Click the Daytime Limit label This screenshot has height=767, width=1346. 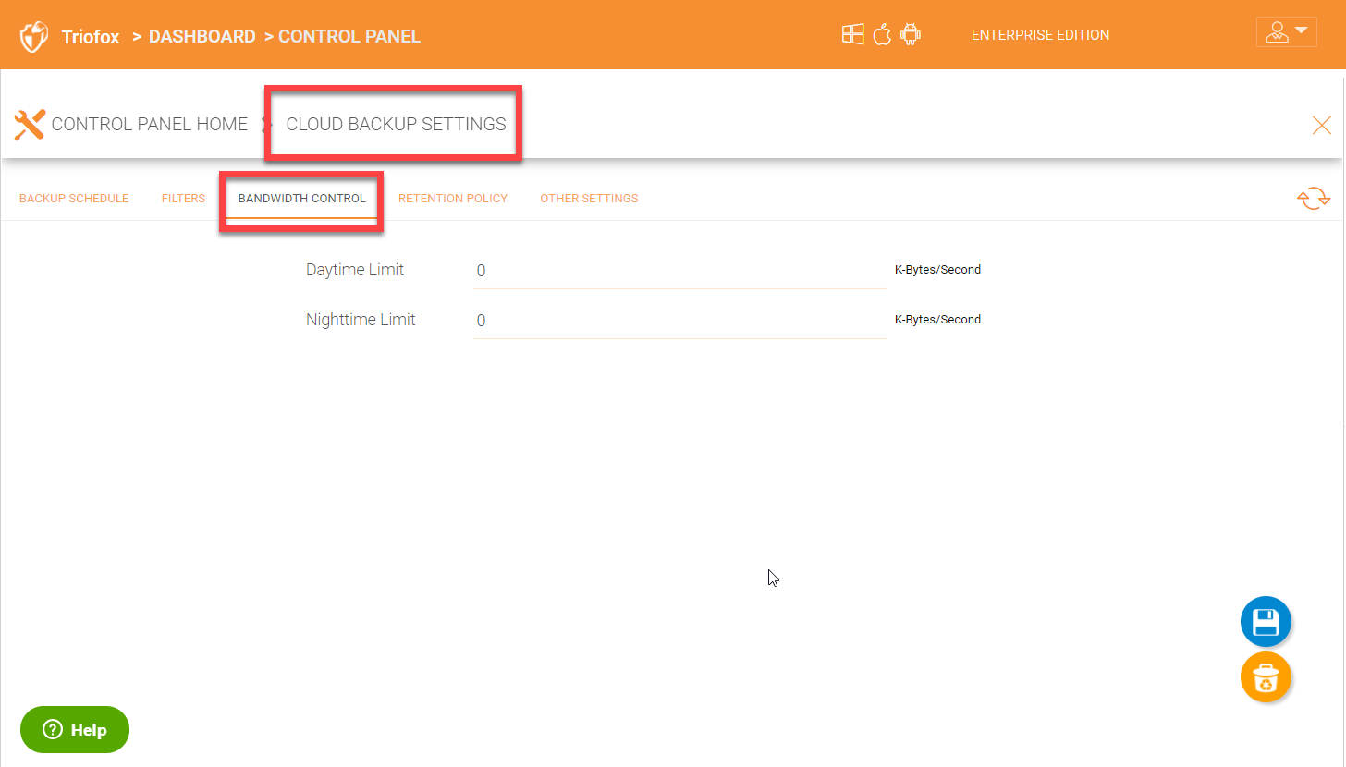pyautogui.click(x=355, y=270)
